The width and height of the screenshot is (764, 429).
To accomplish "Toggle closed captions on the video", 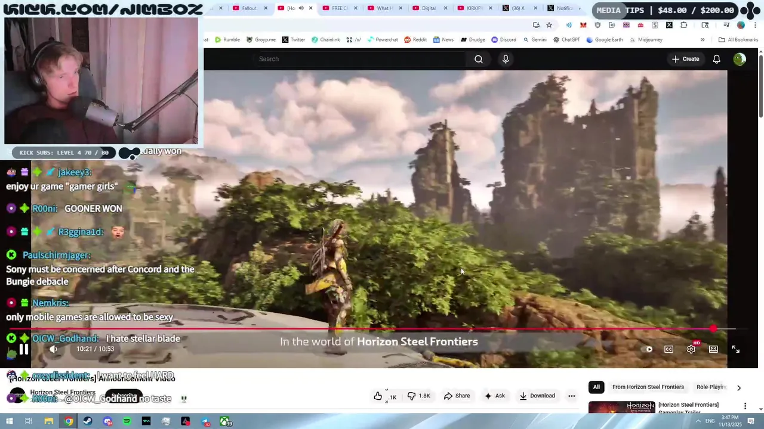I will 668,349.
